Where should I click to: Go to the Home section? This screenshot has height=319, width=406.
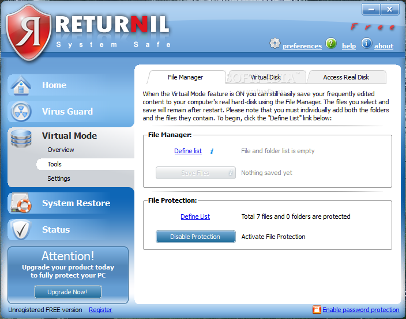pyautogui.click(x=54, y=85)
